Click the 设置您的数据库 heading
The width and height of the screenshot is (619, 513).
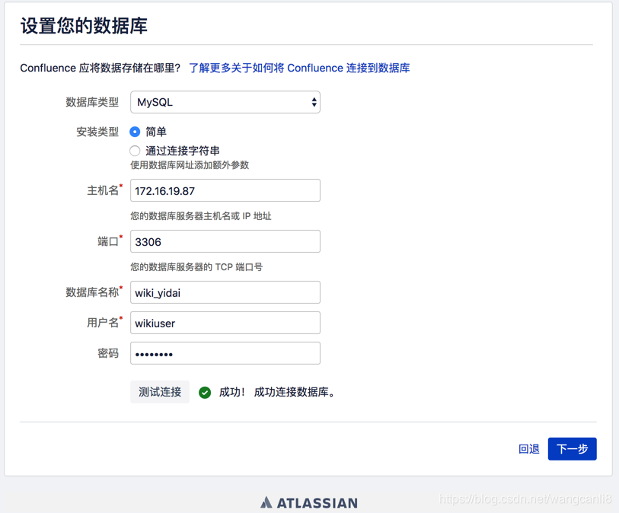point(84,26)
